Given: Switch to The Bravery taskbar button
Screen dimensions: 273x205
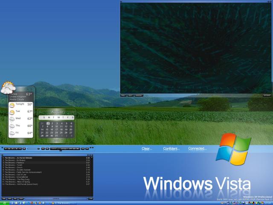Looking at the screenshot, I should point(63,203).
